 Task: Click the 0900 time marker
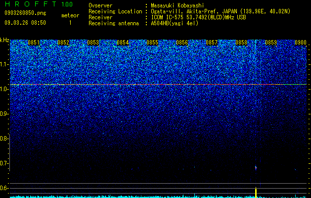point(301,43)
